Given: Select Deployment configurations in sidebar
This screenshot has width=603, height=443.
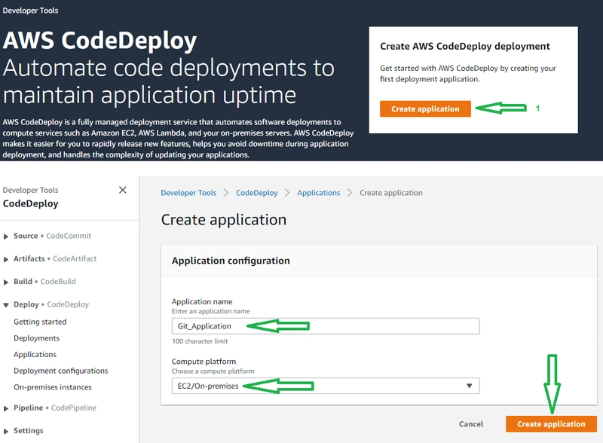Looking at the screenshot, I should pyautogui.click(x=60, y=371).
